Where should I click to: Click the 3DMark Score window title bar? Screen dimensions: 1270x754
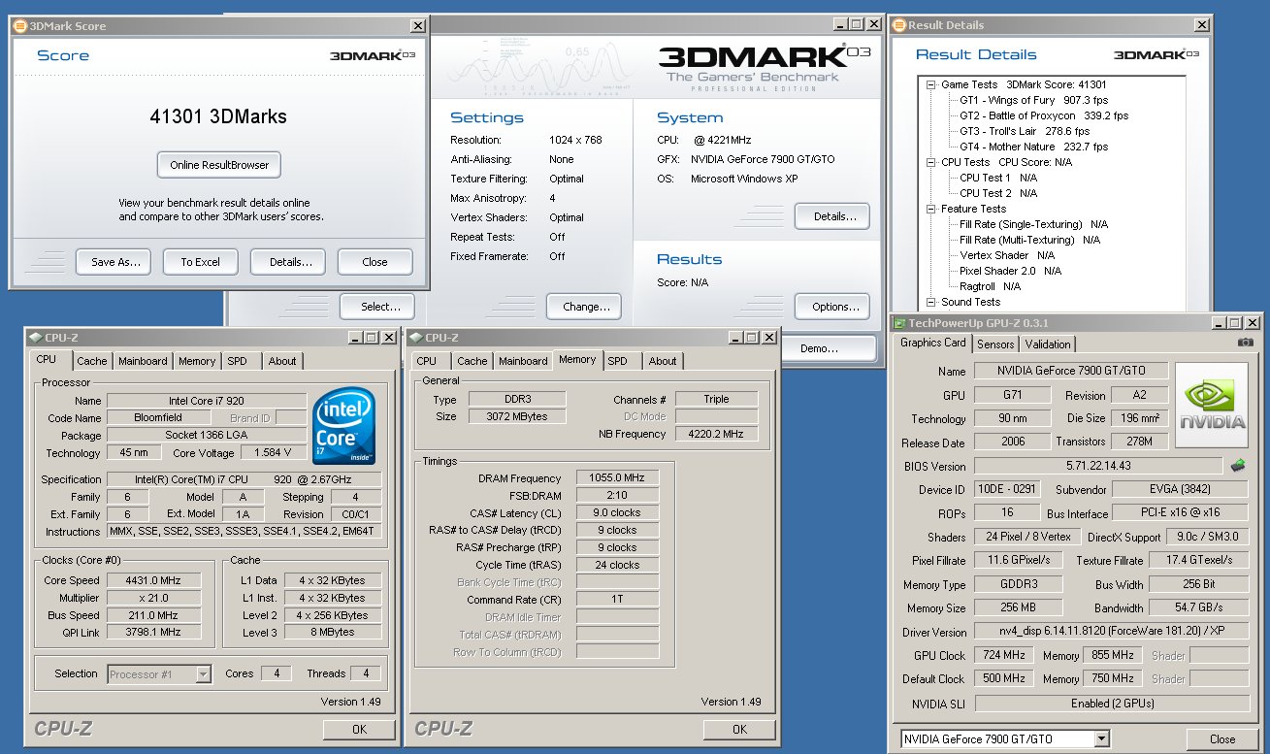[x=218, y=26]
